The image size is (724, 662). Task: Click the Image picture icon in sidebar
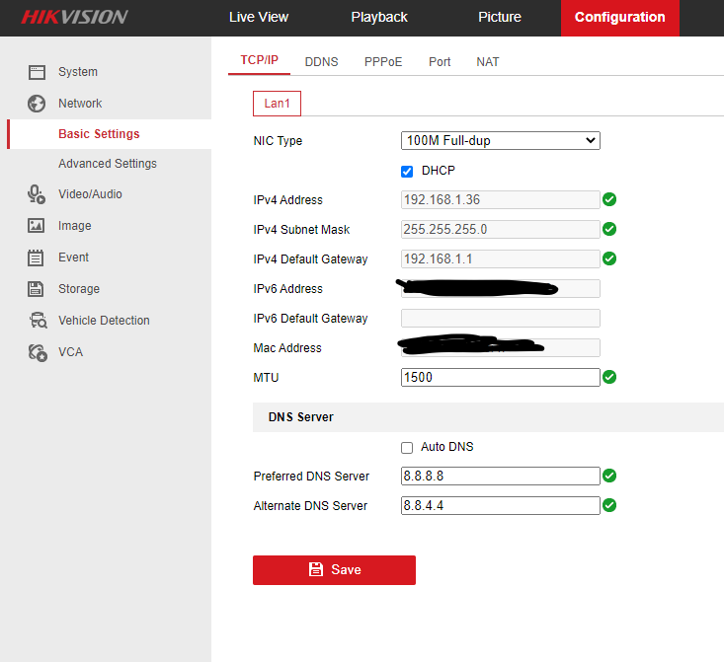pyautogui.click(x=37, y=226)
